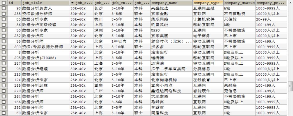
Task: Check the checkbox for row id 200
Action: pyautogui.click(x=4, y=47)
